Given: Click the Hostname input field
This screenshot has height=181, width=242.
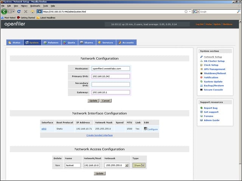Looking at the screenshot, I should [111, 69].
